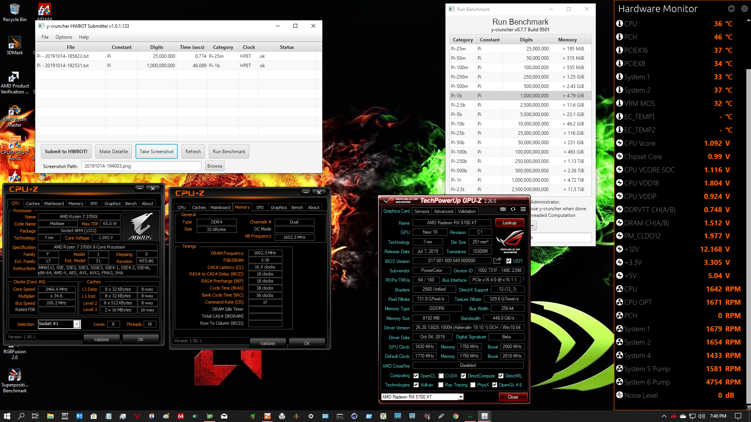Click the Screenshot Path input field
This screenshot has height=422, width=751.
[141, 166]
